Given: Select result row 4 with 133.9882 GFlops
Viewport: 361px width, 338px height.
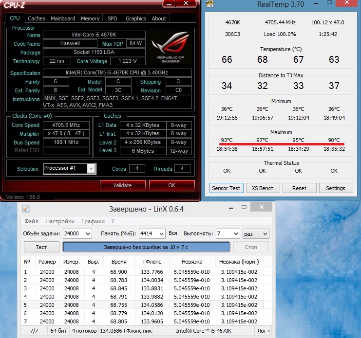Looking at the screenshot, I should coord(143,297).
